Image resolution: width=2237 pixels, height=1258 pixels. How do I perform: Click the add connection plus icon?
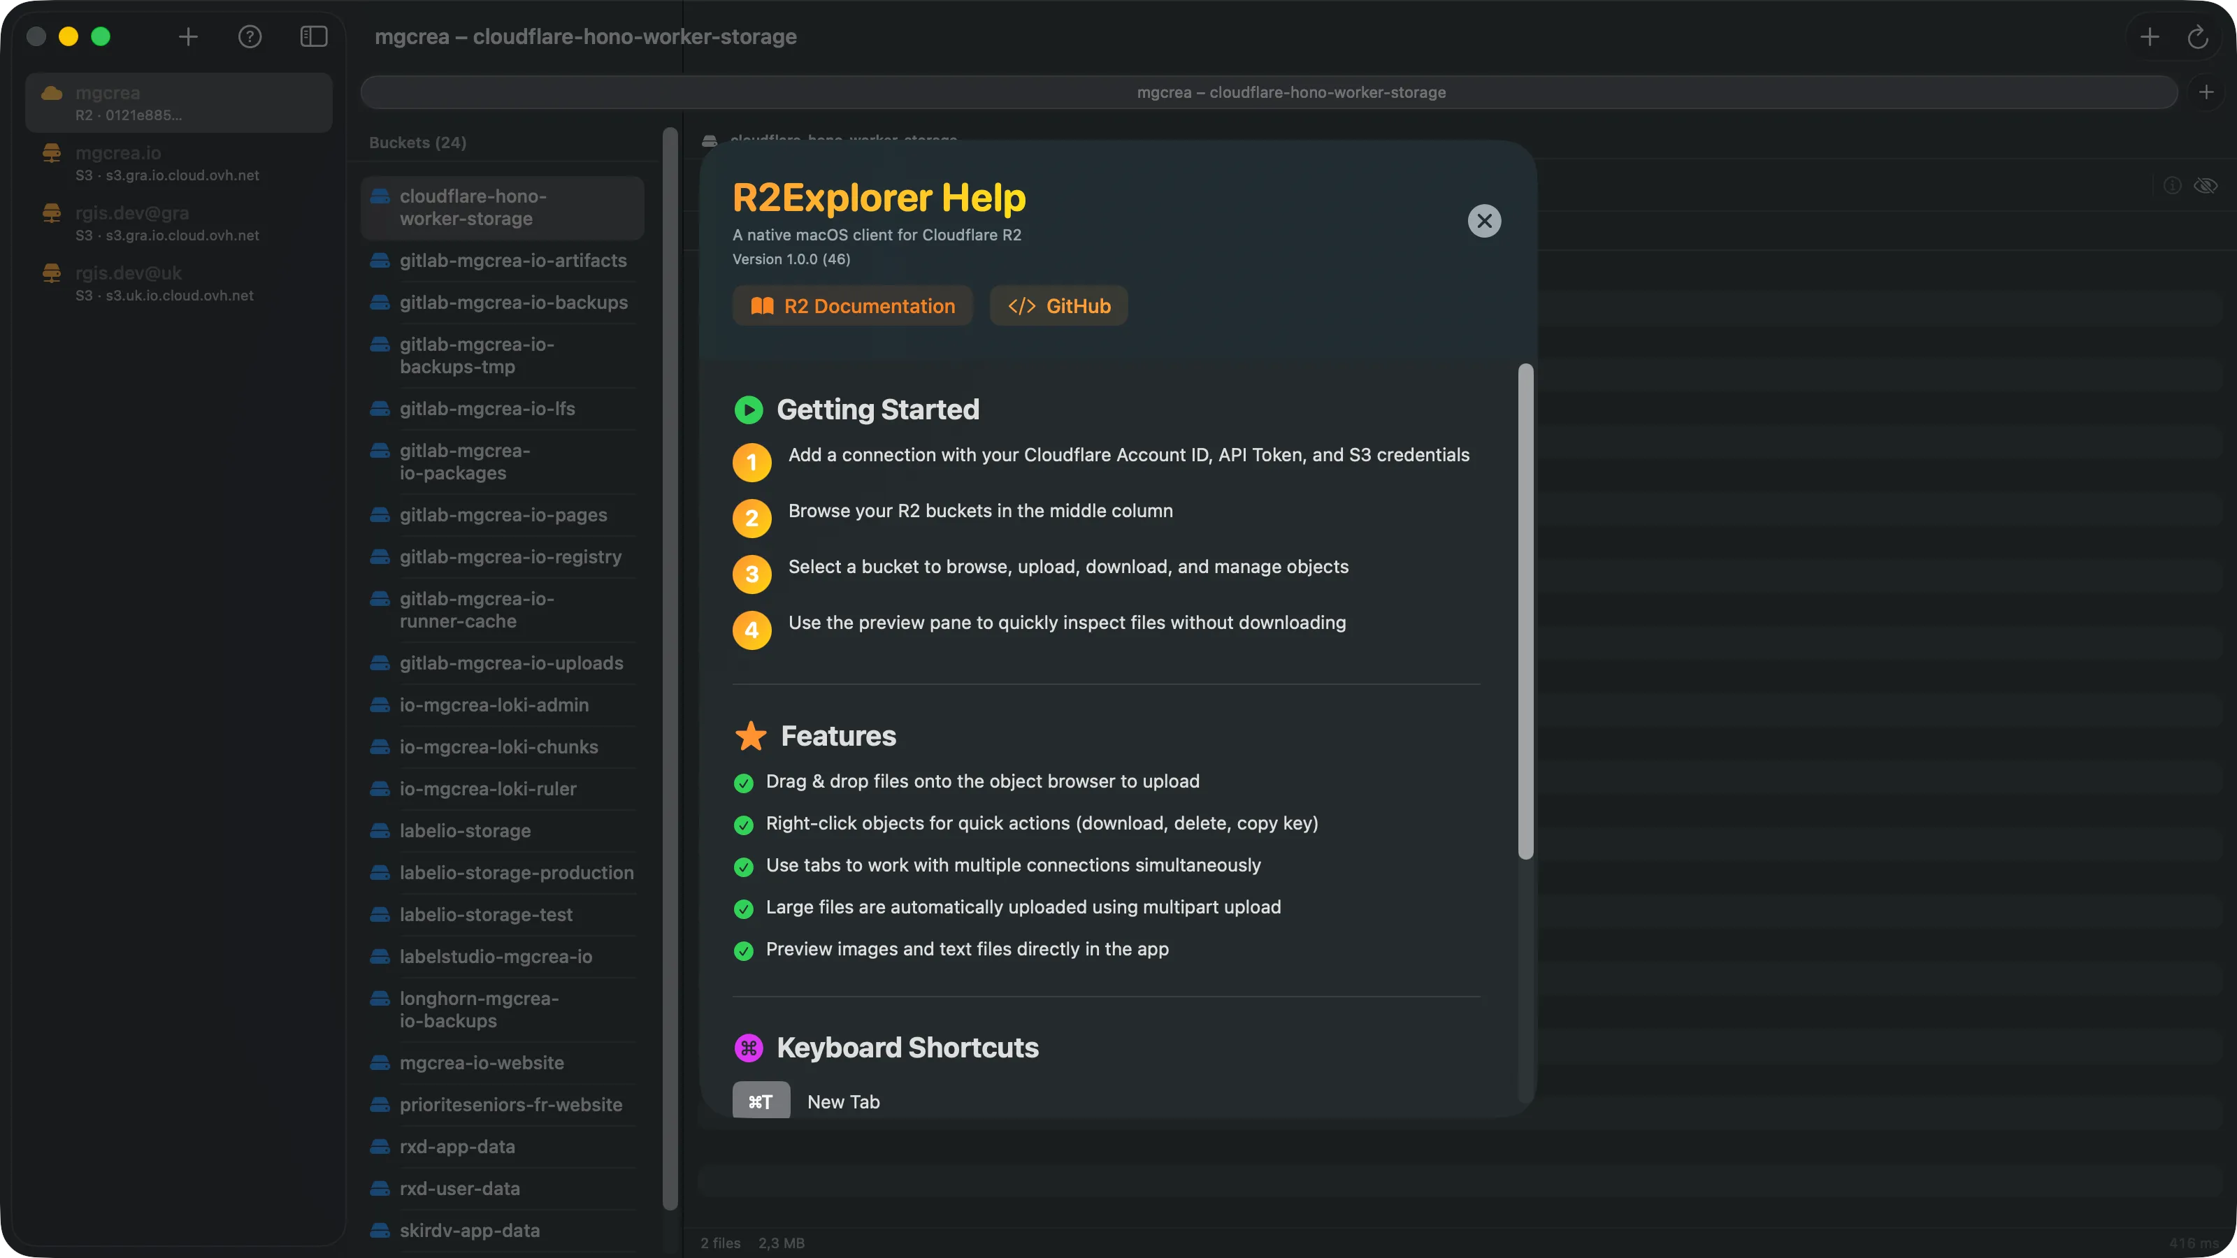(189, 36)
